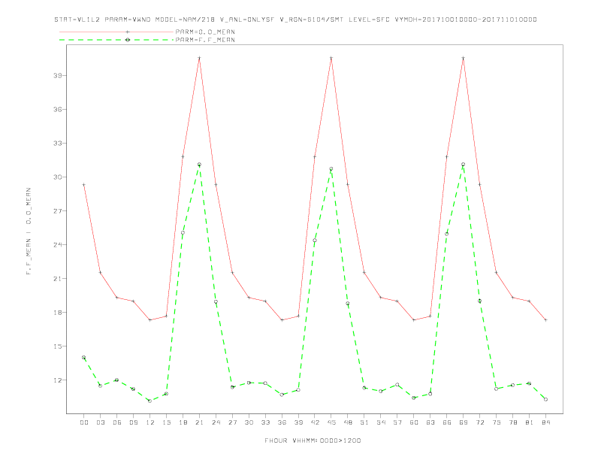The width and height of the screenshot is (595, 460).
Task: Click green circle marker at hour 69 peak
Action: [464, 165]
